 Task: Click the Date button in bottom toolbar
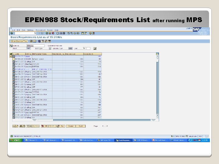coord(36,126)
